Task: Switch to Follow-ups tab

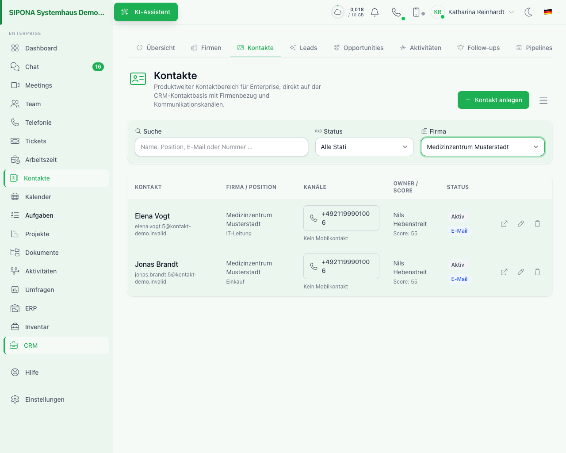Action: tap(478, 48)
